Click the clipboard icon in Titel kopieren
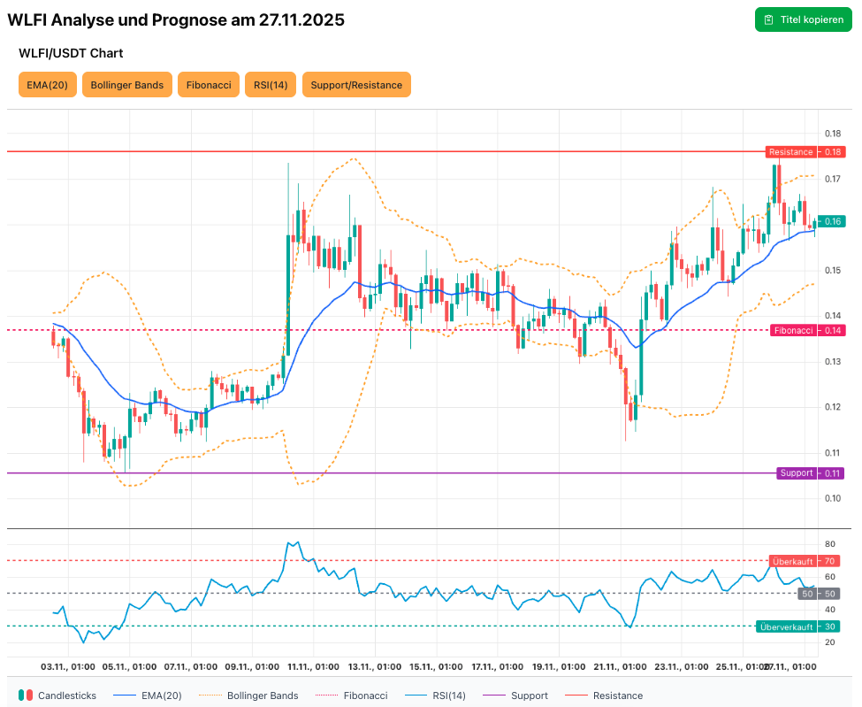The image size is (862, 707). pos(768,19)
